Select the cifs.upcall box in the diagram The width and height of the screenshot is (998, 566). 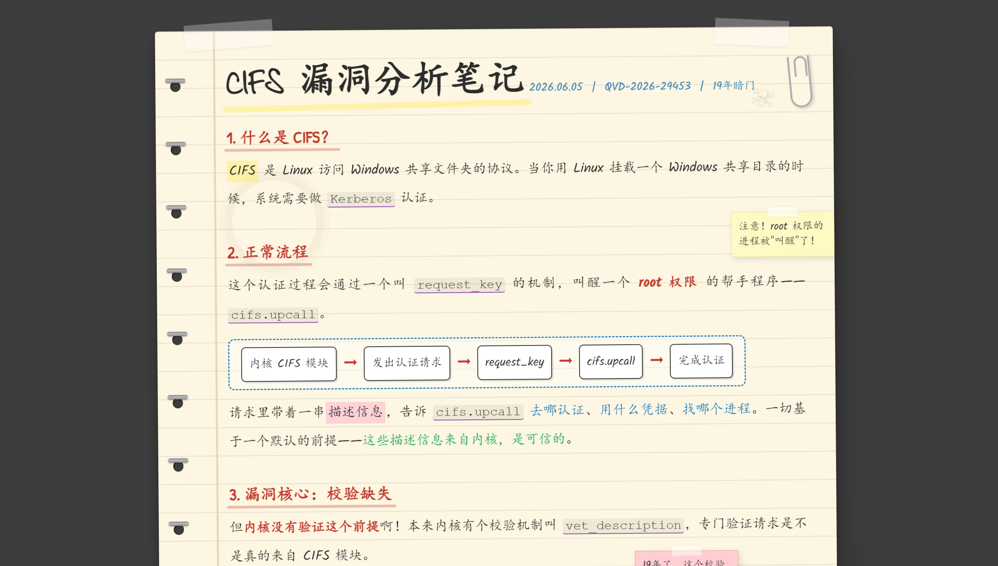(611, 361)
